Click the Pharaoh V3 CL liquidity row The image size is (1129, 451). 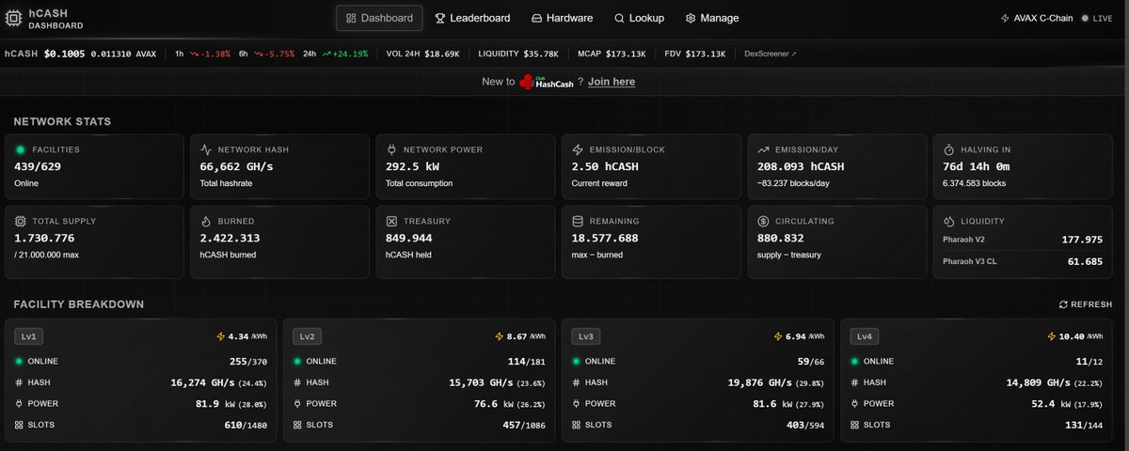[1024, 261]
